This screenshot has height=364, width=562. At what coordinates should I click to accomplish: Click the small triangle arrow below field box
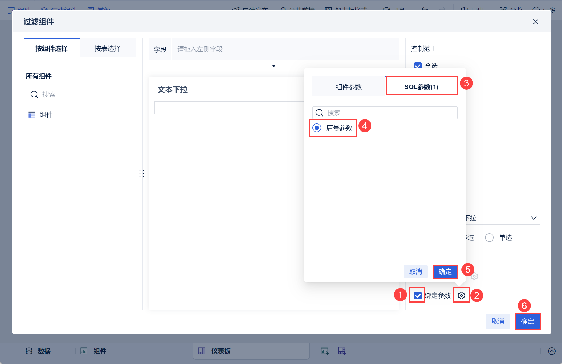click(x=274, y=66)
